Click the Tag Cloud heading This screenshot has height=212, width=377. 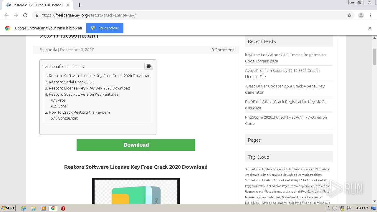(x=259, y=157)
